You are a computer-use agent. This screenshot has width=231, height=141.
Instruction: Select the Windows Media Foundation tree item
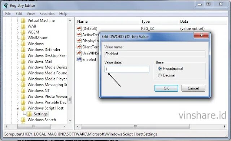[x=47, y=73]
